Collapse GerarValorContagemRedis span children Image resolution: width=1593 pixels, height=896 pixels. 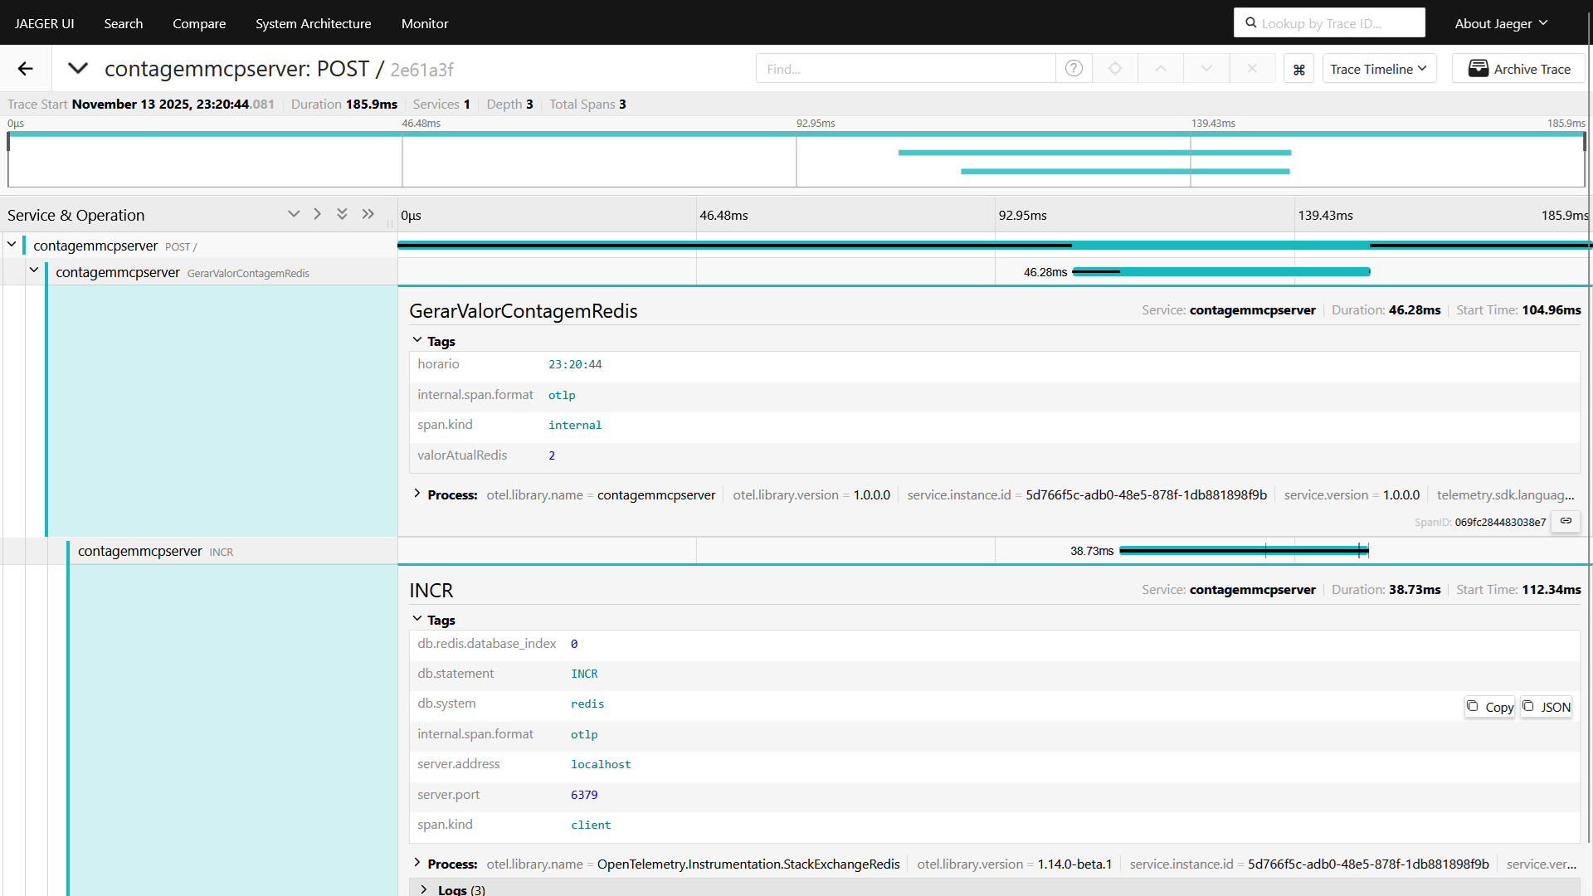point(34,270)
